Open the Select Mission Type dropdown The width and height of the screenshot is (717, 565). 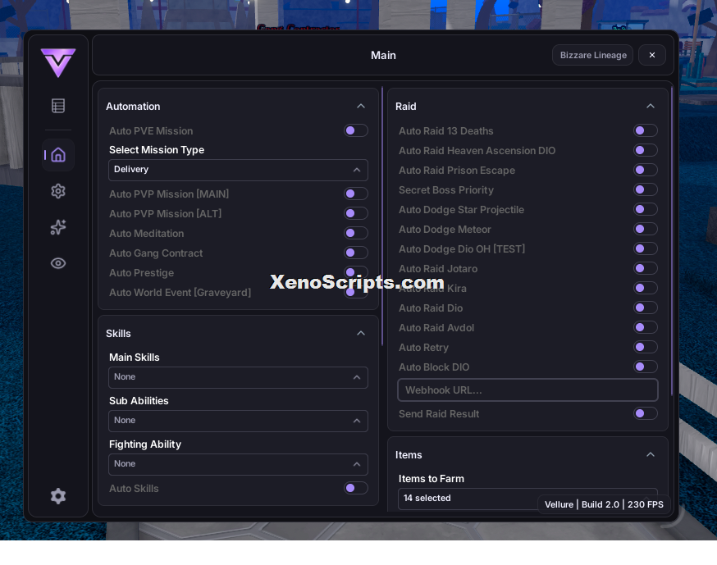click(x=238, y=170)
